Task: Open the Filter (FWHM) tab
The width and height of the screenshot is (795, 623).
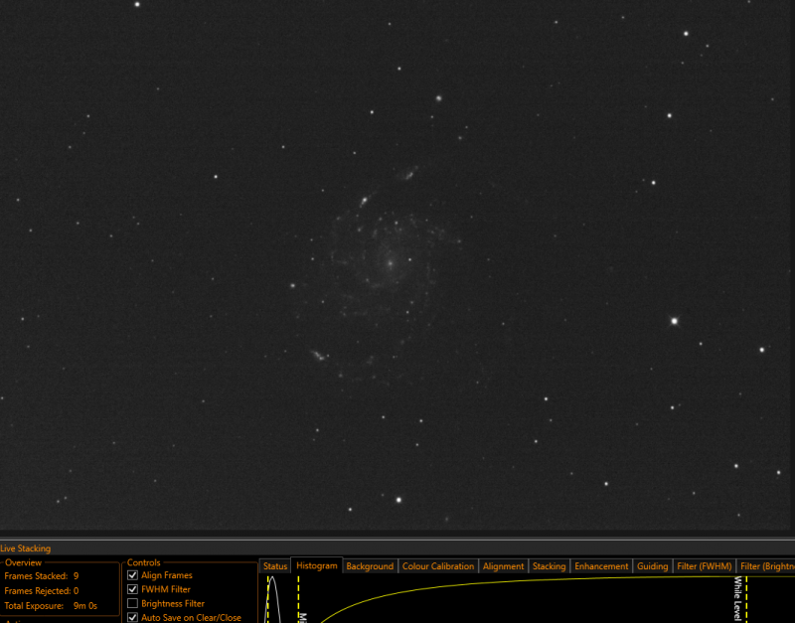Action: coord(705,566)
